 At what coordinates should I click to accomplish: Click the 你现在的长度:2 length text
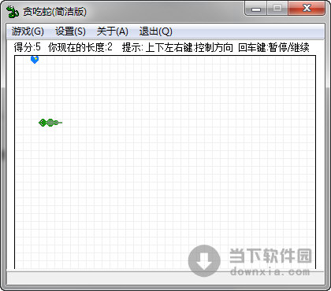pos(80,47)
